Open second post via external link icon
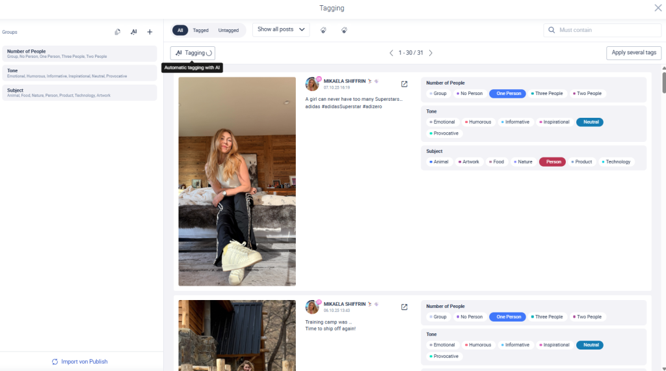666x371 pixels. tap(404, 307)
